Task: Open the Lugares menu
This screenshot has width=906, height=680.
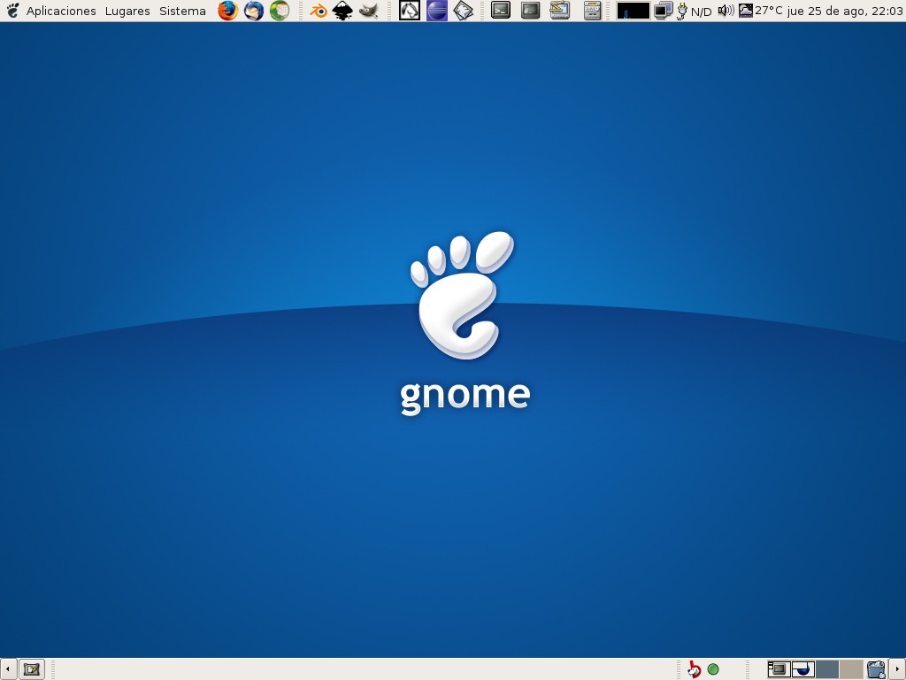Action: pyautogui.click(x=127, y=11)
